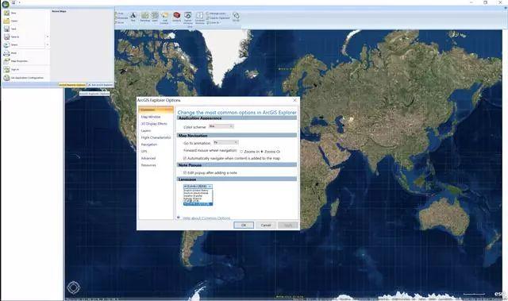
Task: Choose Save in the application menu
Action: pos(25,29)
